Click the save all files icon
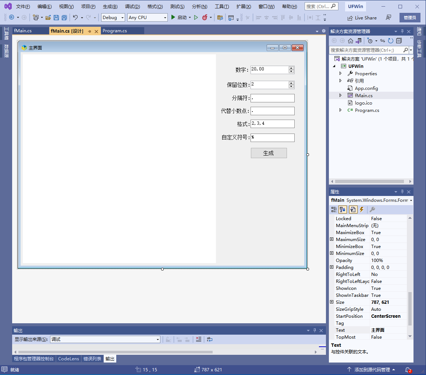Screen dimensions: 426x375 click(x=64, y=18)
